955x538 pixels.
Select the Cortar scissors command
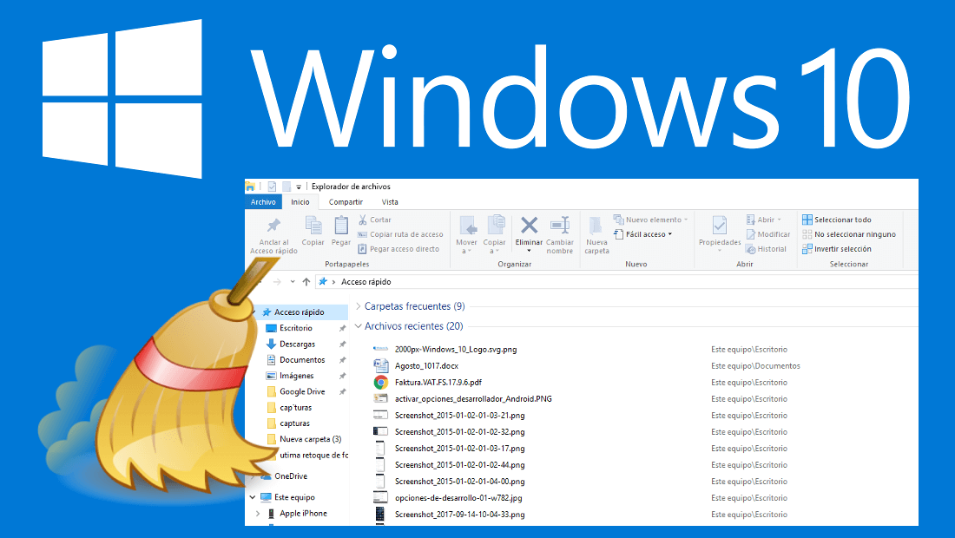coord(374,220)
